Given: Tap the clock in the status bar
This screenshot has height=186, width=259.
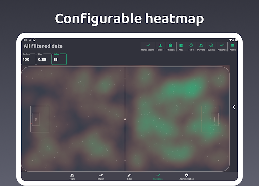Looking at the screenshot, I should pyautogui.click(x=25, y=40).
